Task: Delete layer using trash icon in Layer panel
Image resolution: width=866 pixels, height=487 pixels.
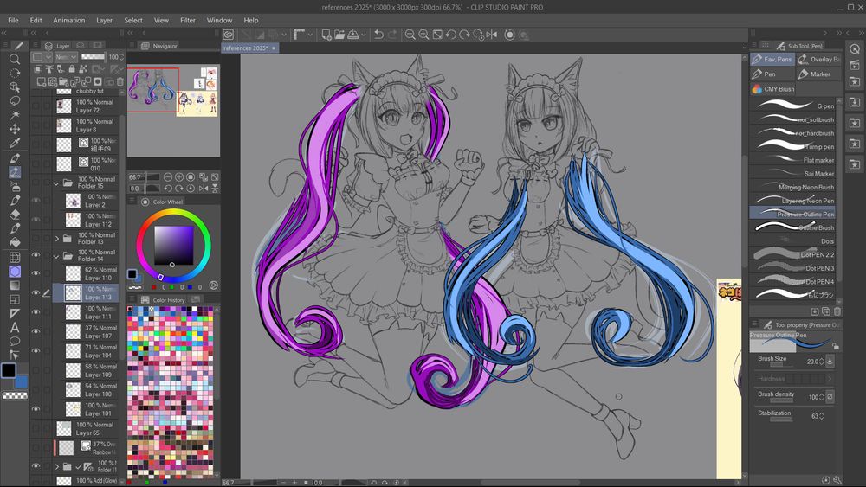Action: pos(120,81)
